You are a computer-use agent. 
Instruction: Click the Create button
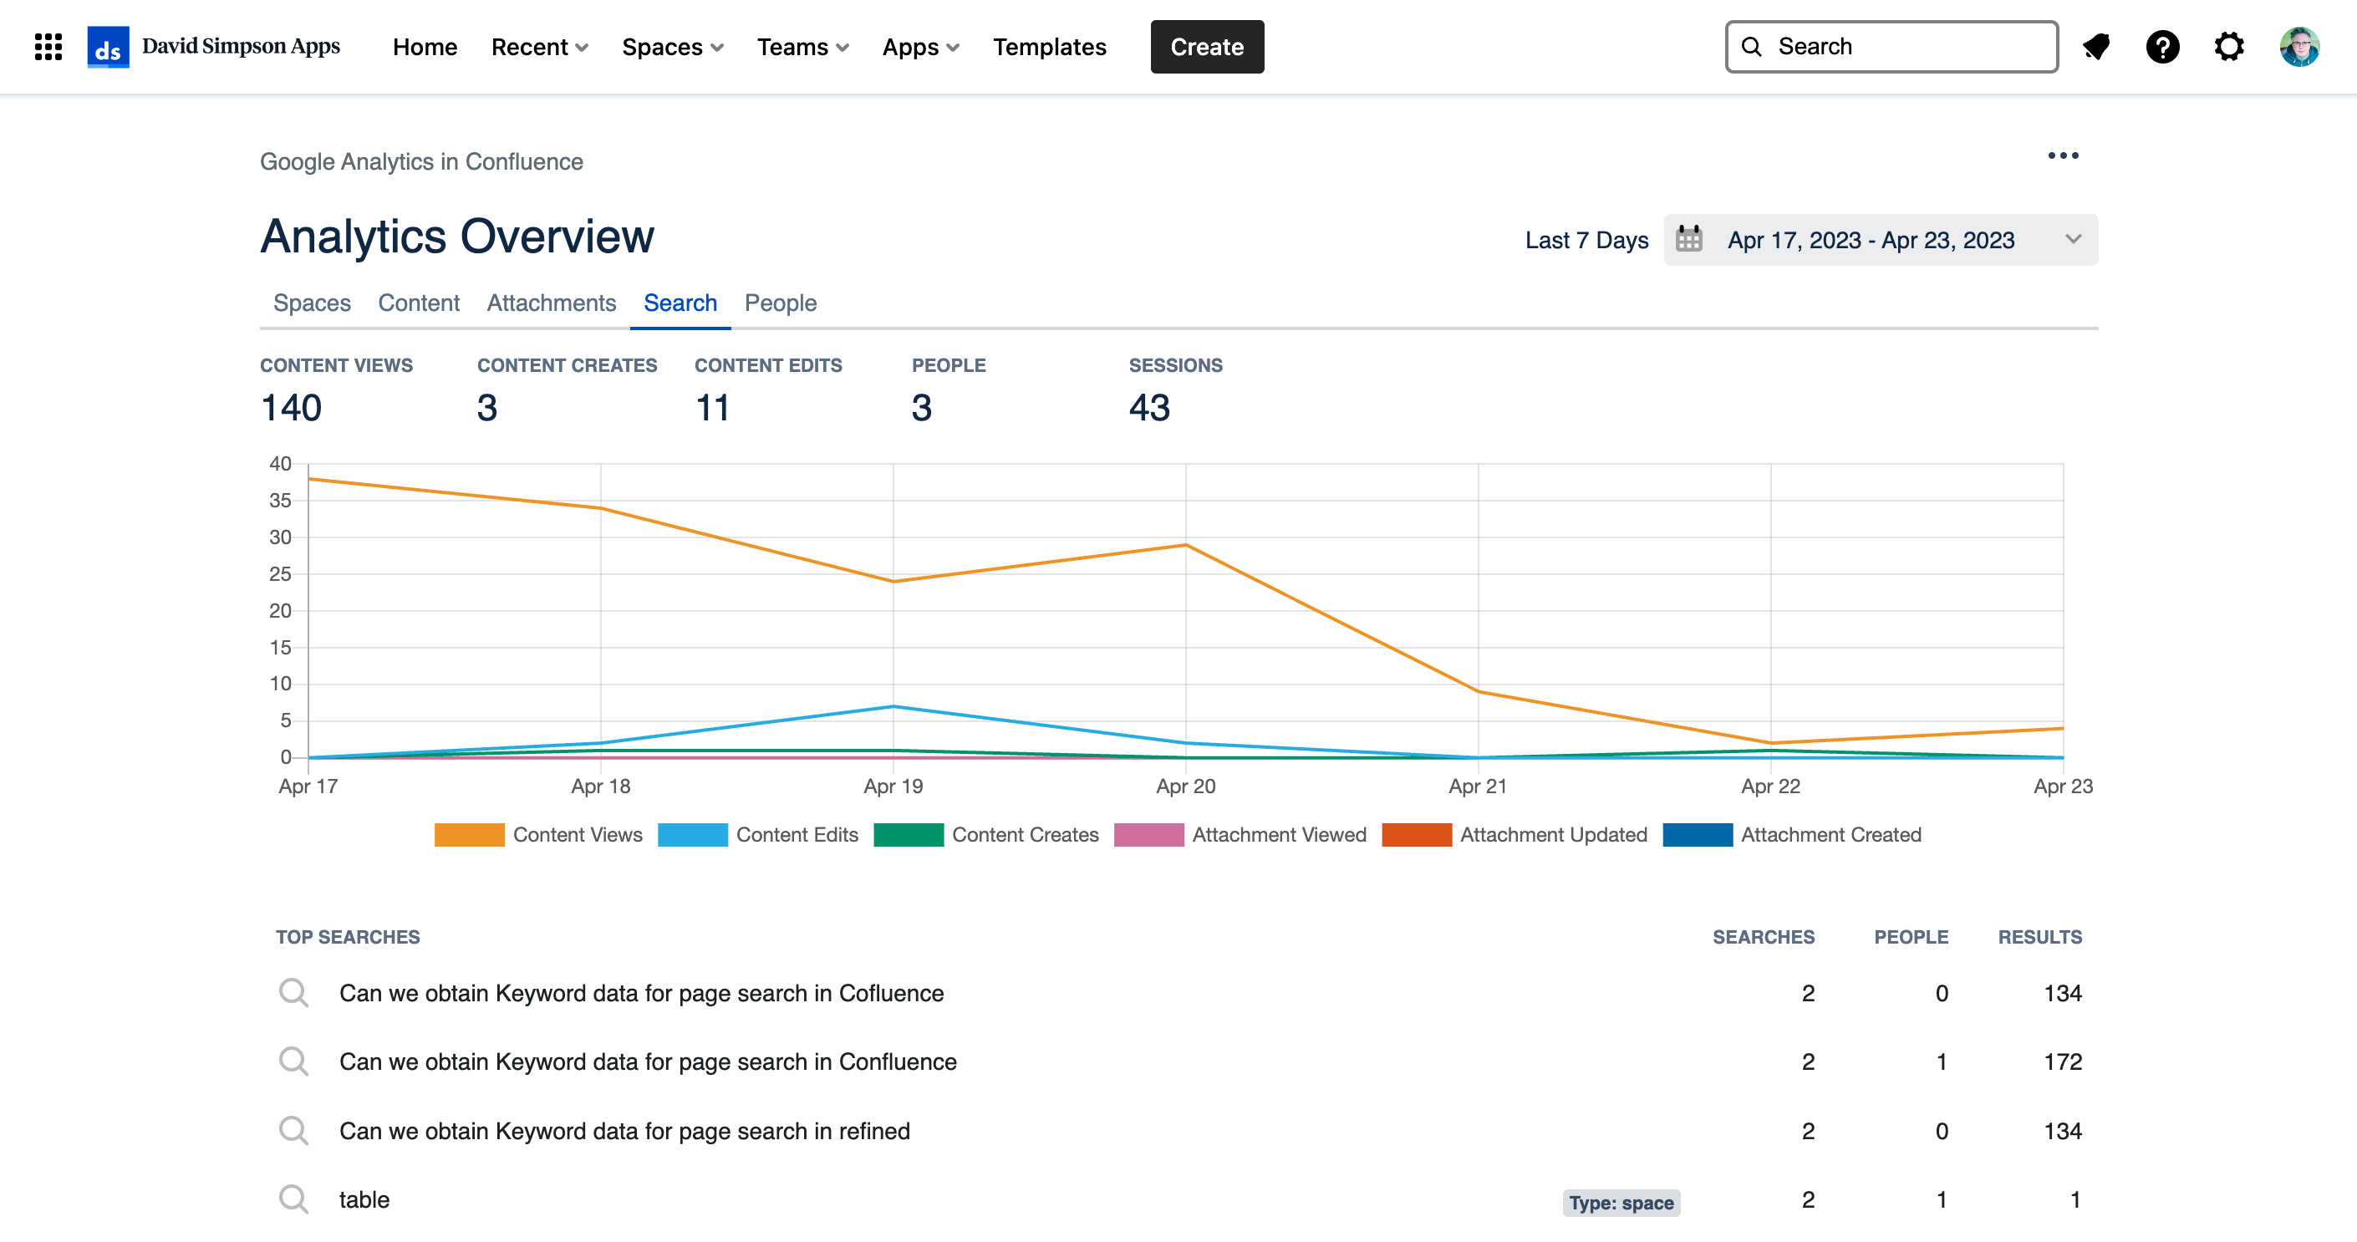[x=1206, y=47]
